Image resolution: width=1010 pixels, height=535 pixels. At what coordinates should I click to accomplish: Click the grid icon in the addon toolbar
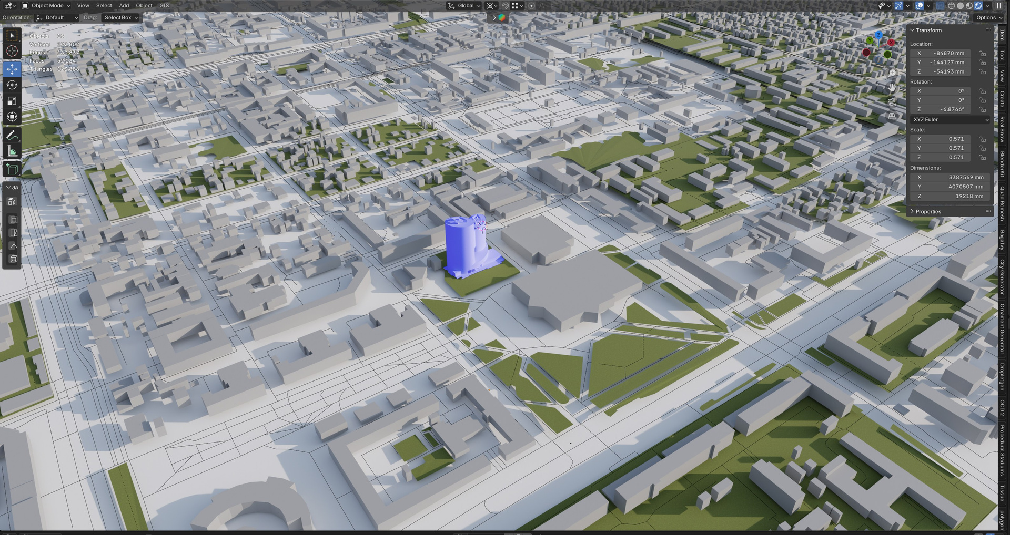(x=14, y=220)
